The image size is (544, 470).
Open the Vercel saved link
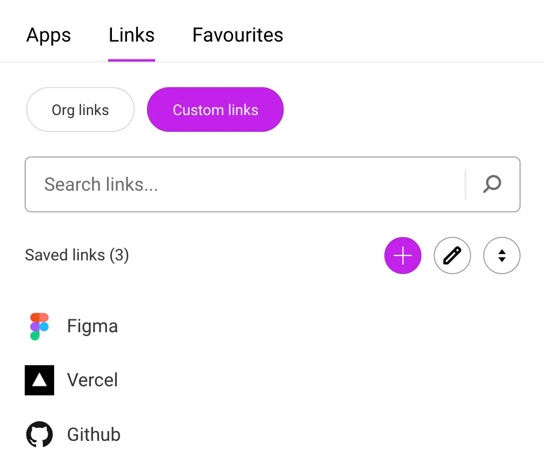coord(92,380)
